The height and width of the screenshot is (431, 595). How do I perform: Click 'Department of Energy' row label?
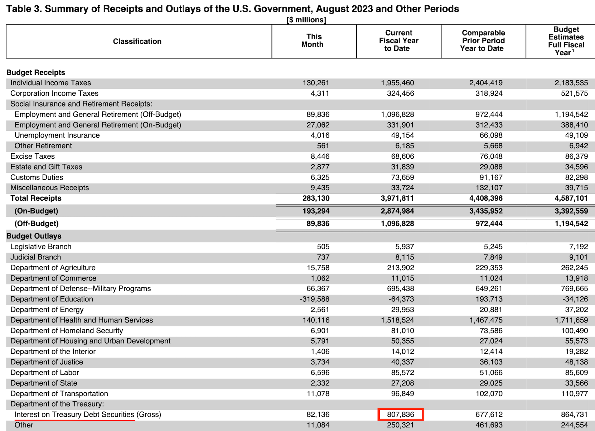pos(47,310)
